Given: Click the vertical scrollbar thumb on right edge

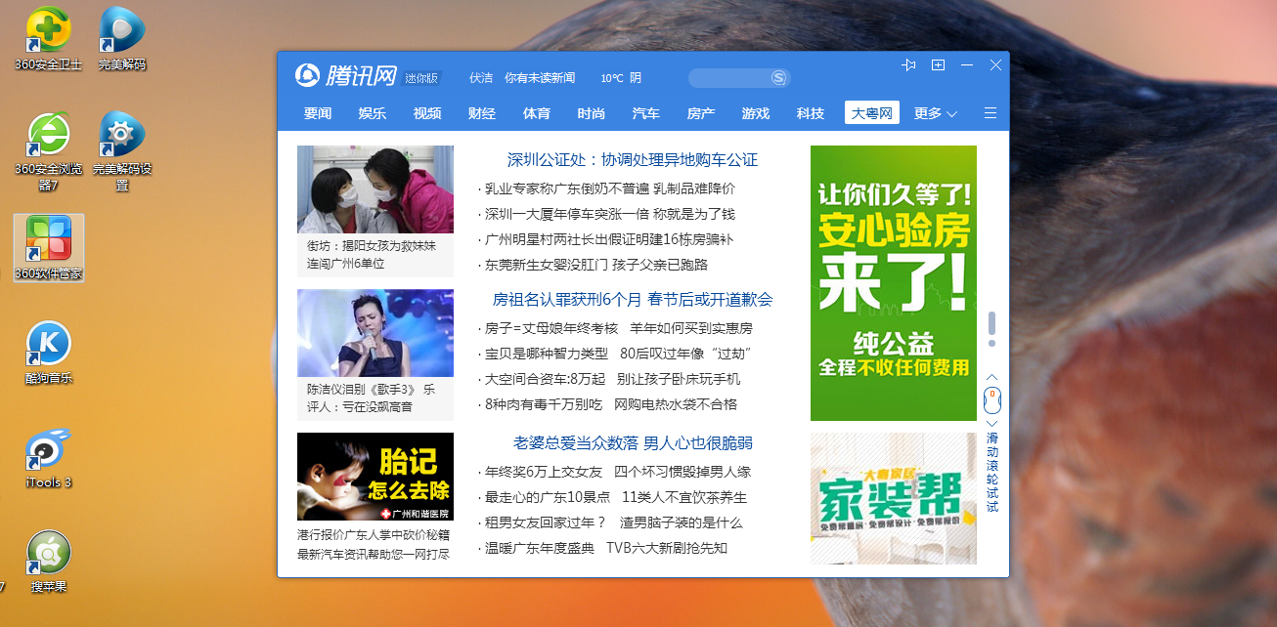Looking at the screenshot, I should tap(991, 323).
